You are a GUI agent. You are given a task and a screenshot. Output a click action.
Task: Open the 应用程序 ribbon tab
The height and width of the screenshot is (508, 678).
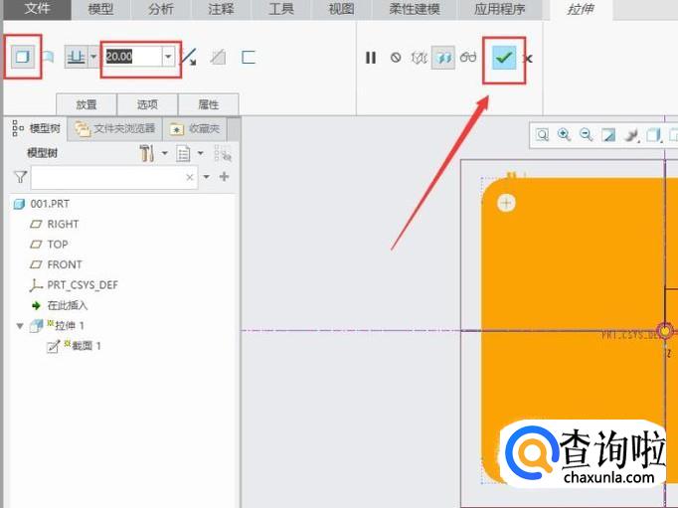click(500, 9)
